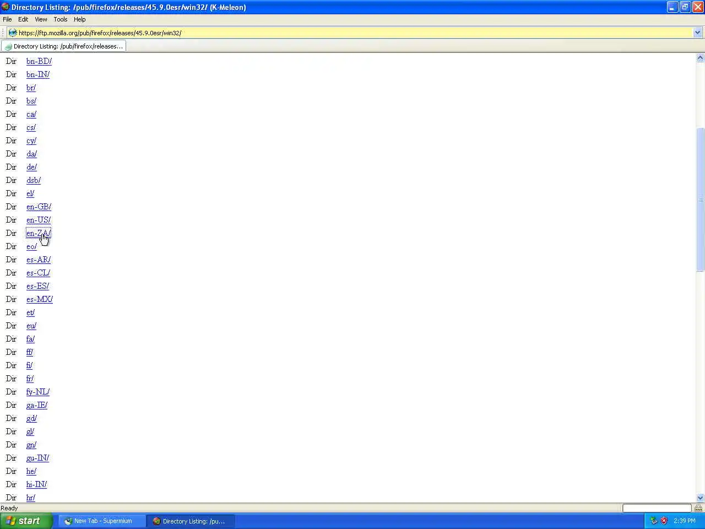Open the cy/ directory link
Image resolution: width=705 pixels, height=529 pixels.
(x=31, y=141)
